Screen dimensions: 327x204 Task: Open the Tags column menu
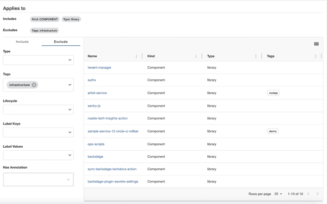[315, 56]
